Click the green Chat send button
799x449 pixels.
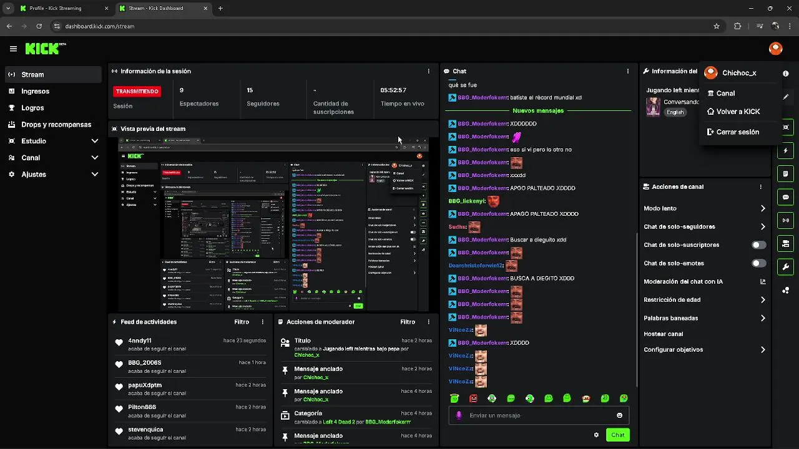(617, 435)
